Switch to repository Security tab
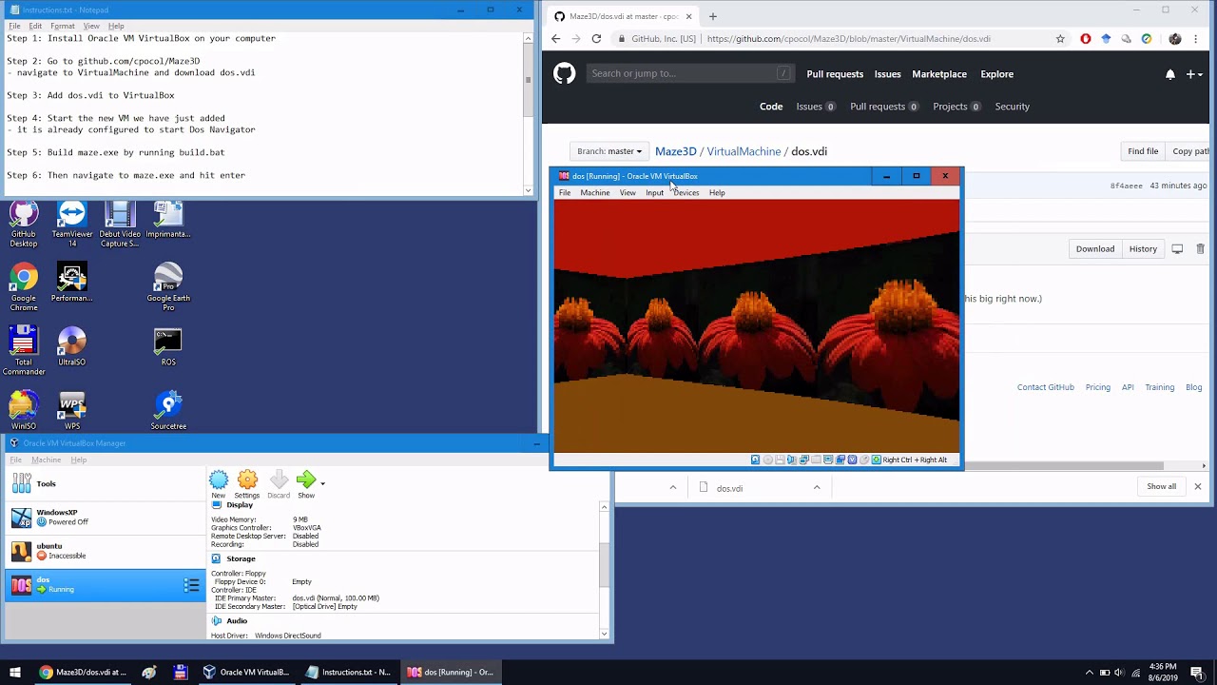The image size is (1217, 685). (x=1012, y=107)
